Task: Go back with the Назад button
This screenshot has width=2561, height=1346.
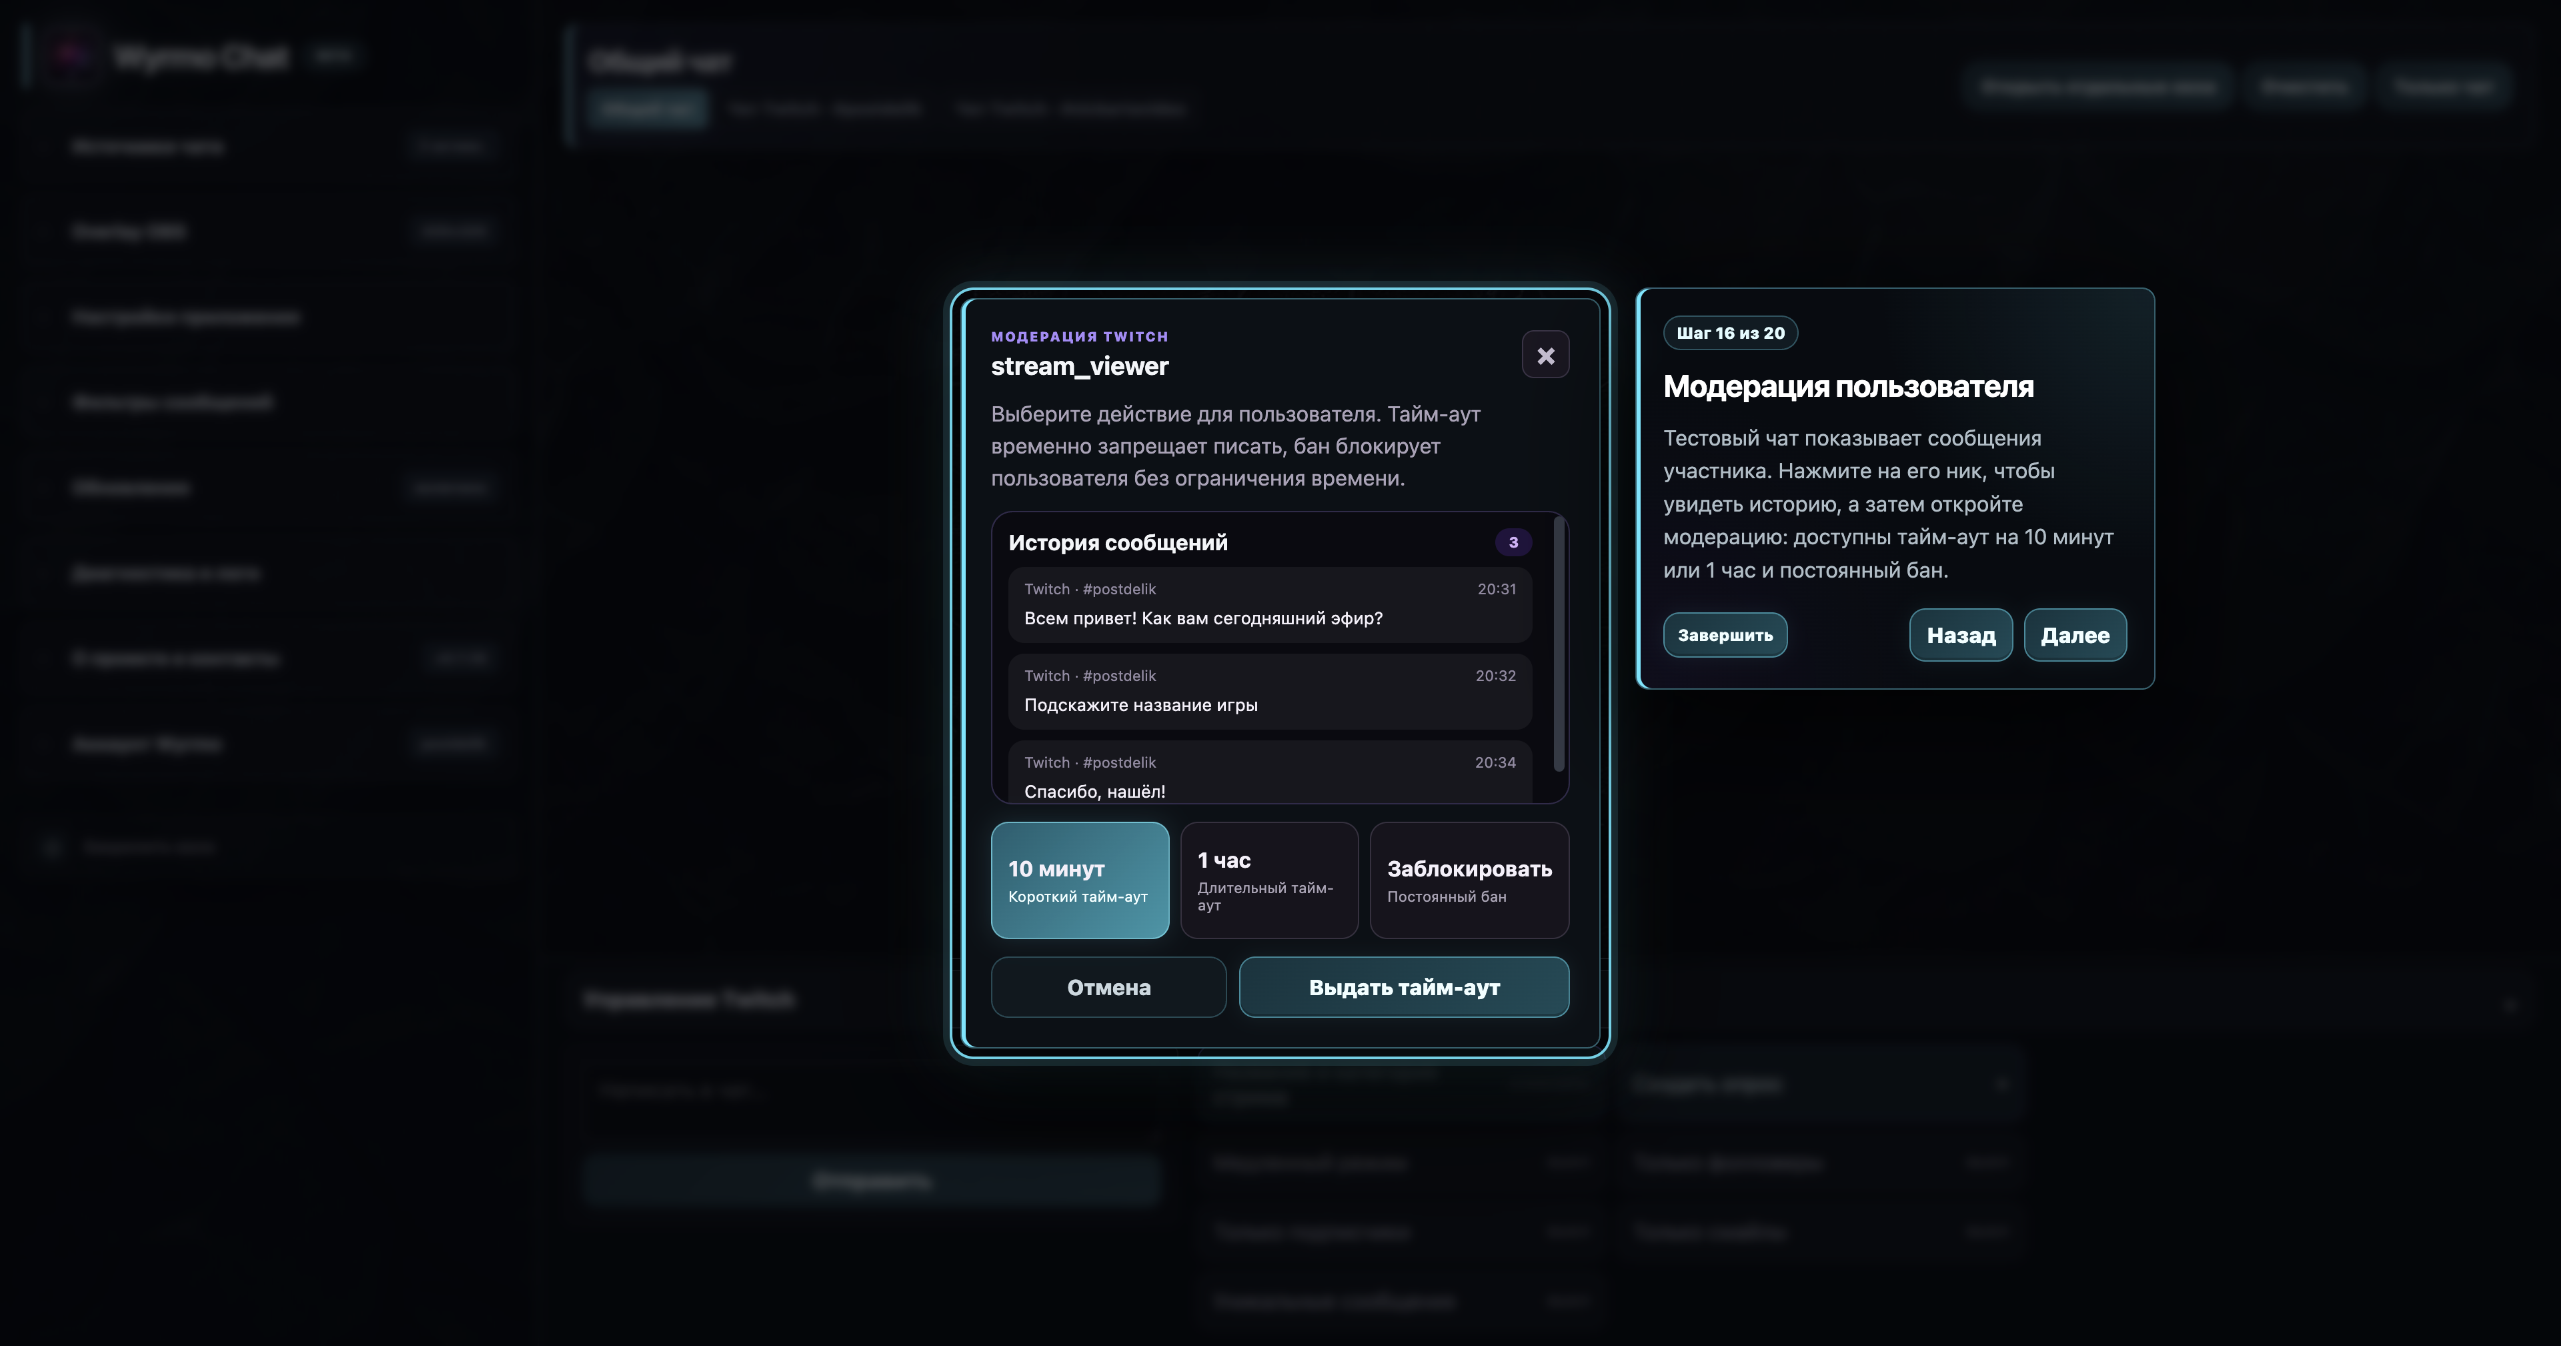Action: 1961,635
